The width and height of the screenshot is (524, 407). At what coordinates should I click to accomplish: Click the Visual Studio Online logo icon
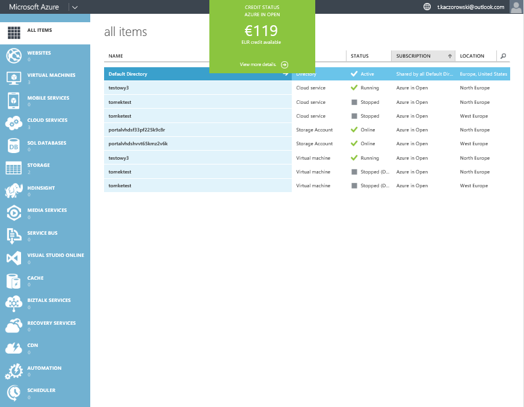click(14, 258)
